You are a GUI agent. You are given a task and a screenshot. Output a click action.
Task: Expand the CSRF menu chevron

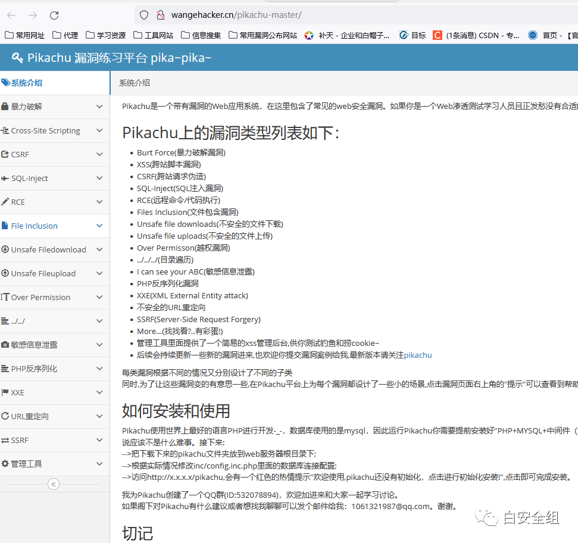[x=99, y=154]
